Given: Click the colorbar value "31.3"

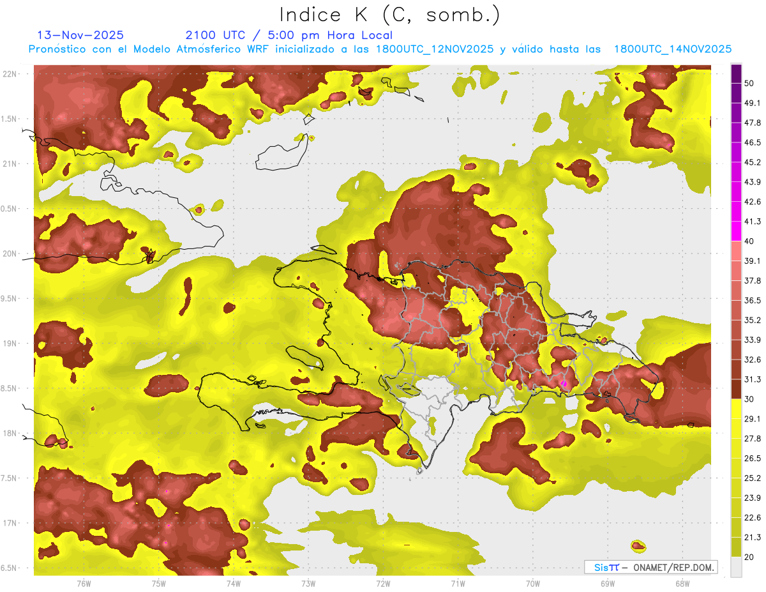Looking at the screenshot, I should click(x=752, y=379).
